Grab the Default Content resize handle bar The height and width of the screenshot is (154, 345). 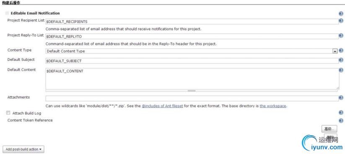click(192, 91)
